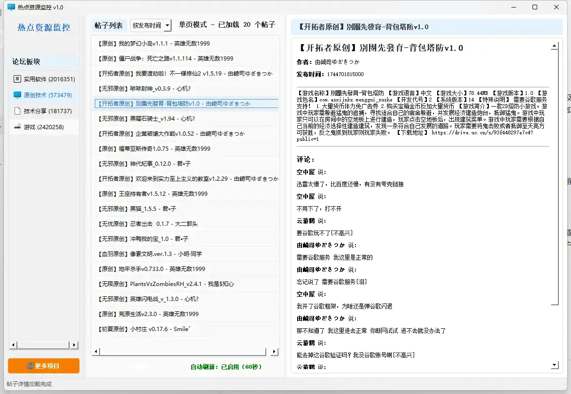Click the 帖子列表 header tab

click(x=109, y=25)
